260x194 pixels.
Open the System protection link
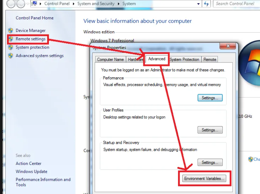(x=33, y=47)
